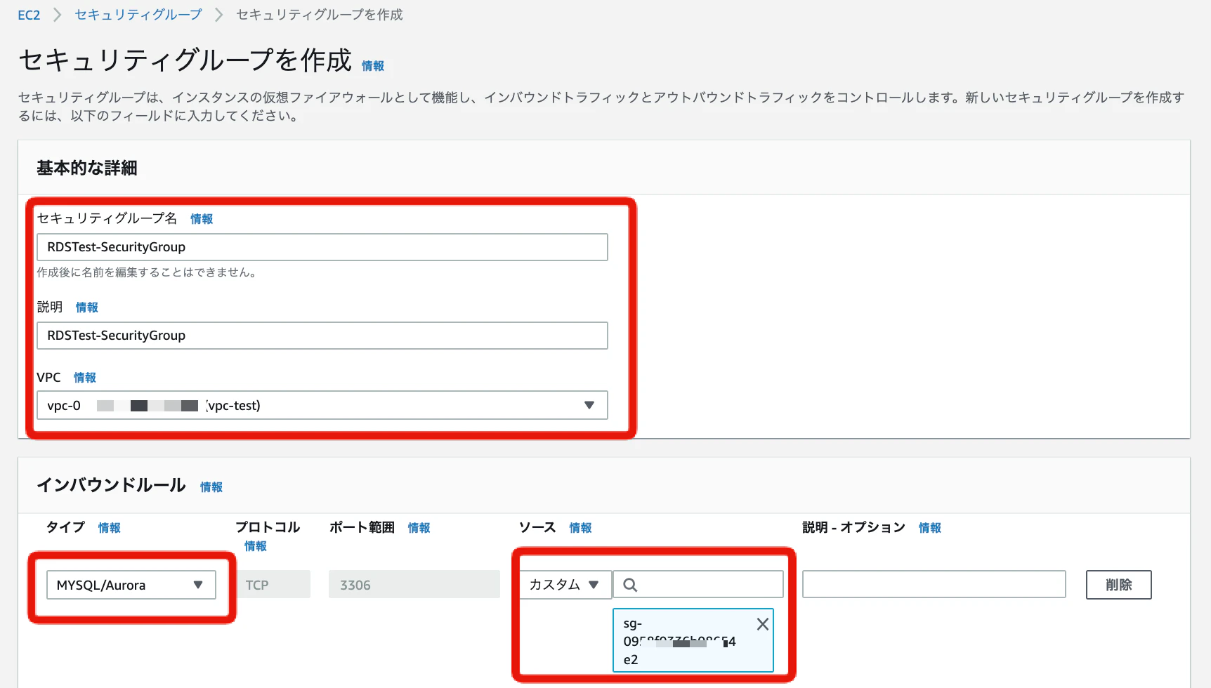Open 情報 link next to ソース column
Viewport: 1211px width, 688px height.
point(580,528)
